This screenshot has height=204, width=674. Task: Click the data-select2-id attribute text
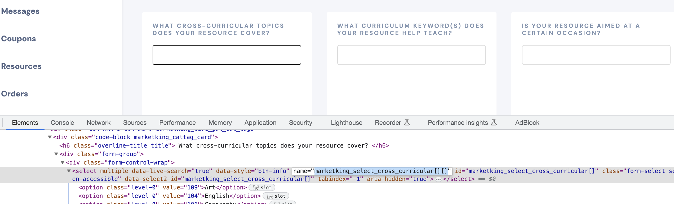219,179
